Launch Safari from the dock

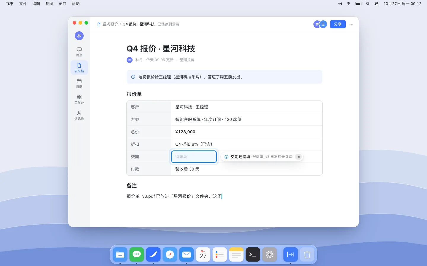[x=170, y=254]
